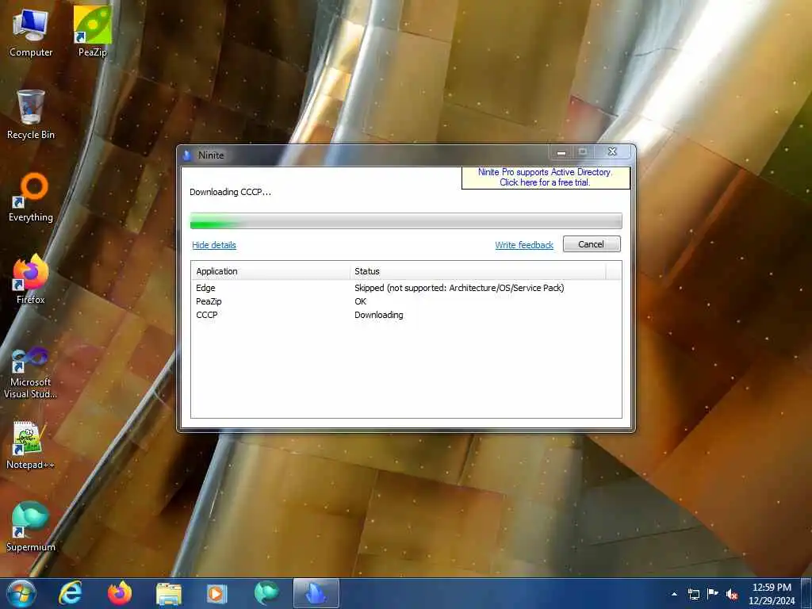
Task: Select the Everything search shortcut
Action: point(31,197)
